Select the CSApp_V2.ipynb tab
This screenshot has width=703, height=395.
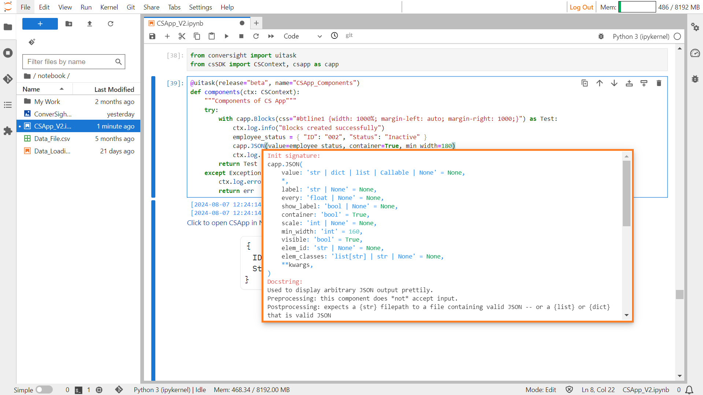coord(197,23)
